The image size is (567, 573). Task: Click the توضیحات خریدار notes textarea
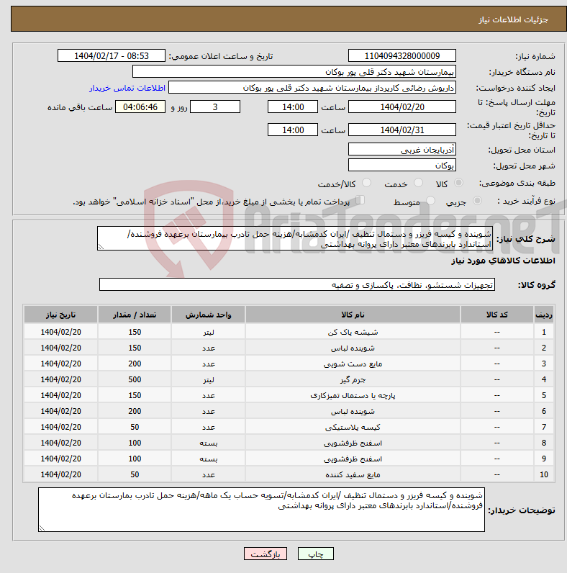coord(261,510)
